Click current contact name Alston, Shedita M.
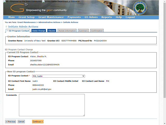 38,57
